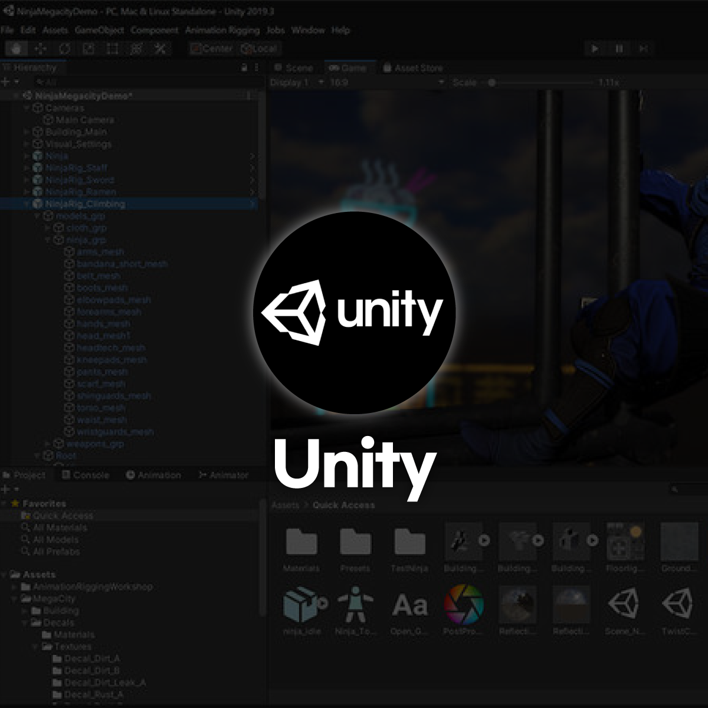Select All Models in Favorites
Screen dimensions: 708x708
tap(55, 540)
